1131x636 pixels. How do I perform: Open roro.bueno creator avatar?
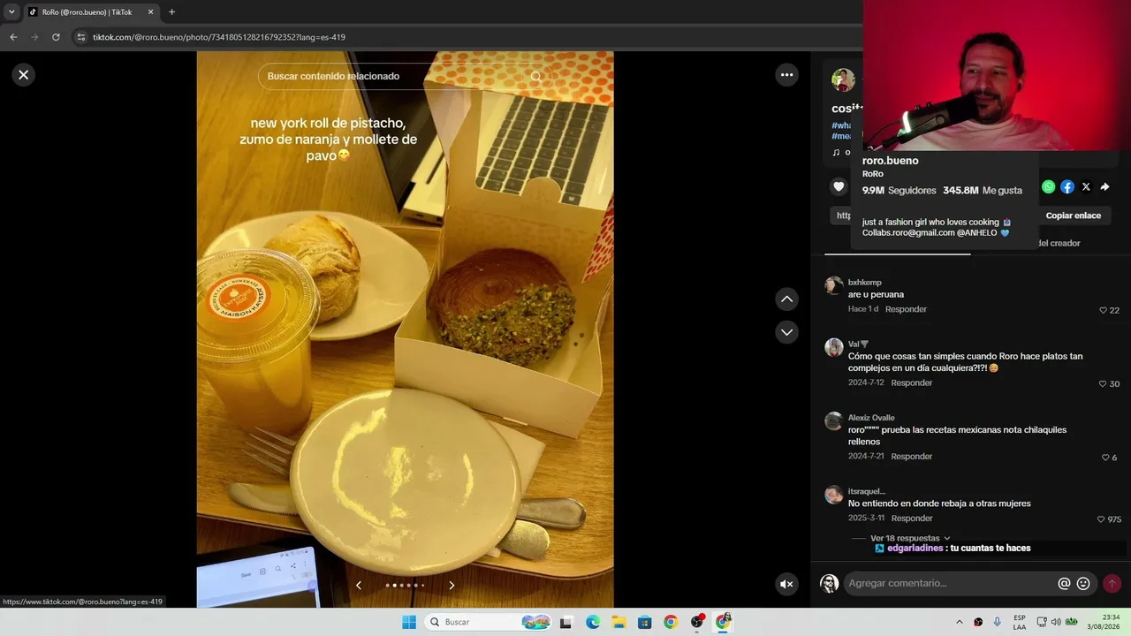[843, 80]
